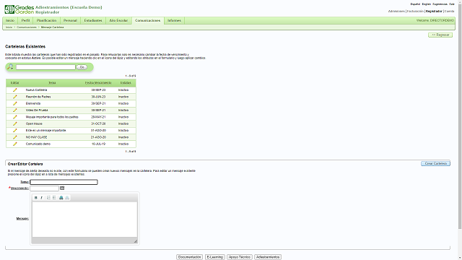
Task: Click the NO HAY CLASE row text
Action: (x=36, y=137)
